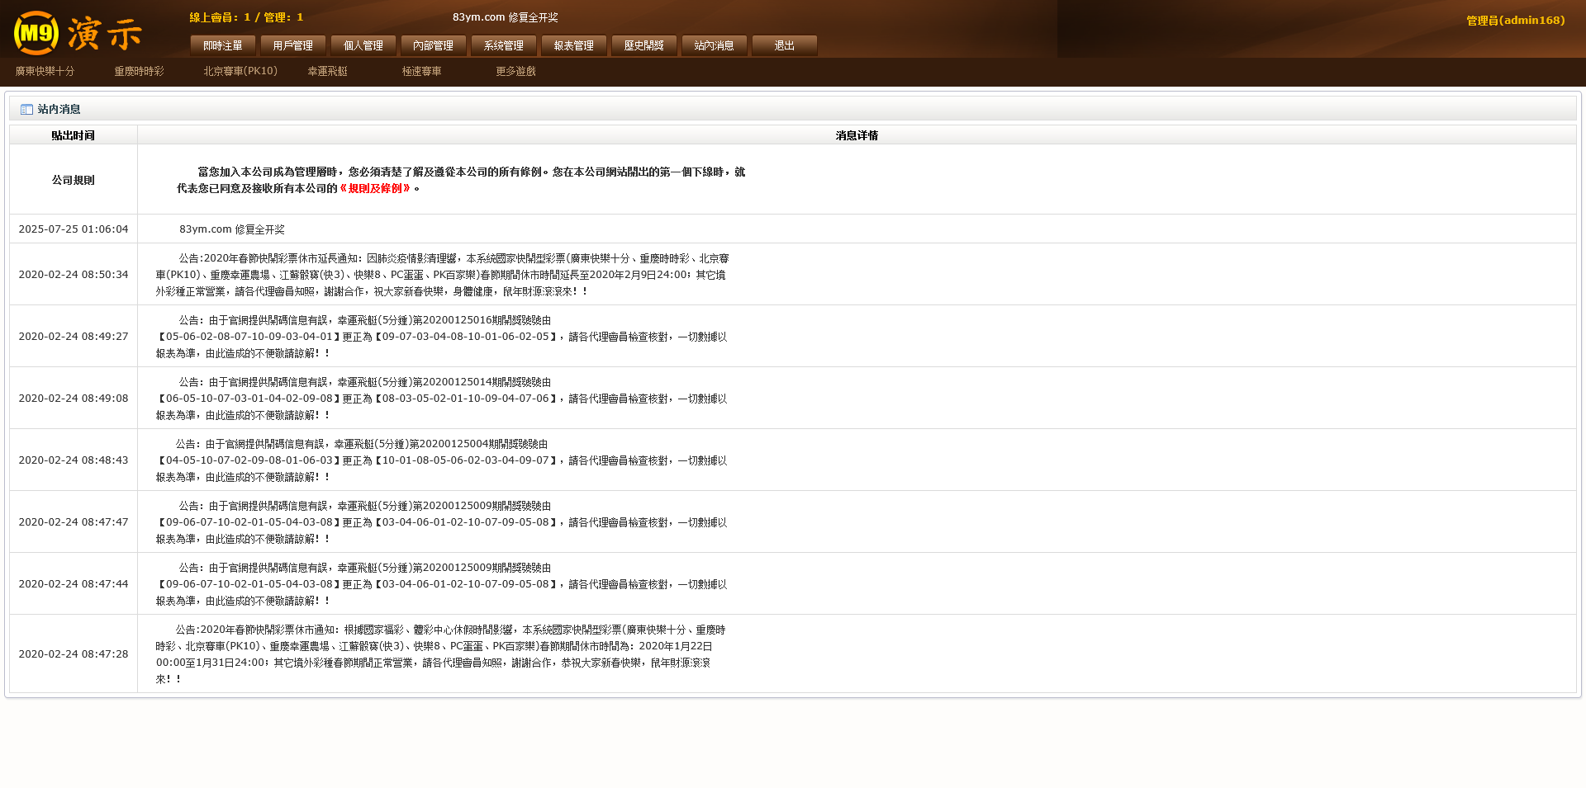Click the 83ym.com announcement text in header
Screen dimensions: 1586x788
pos(505,17)
